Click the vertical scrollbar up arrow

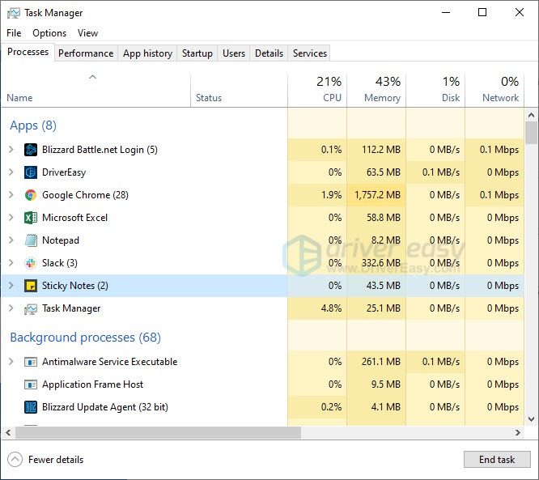532,115
